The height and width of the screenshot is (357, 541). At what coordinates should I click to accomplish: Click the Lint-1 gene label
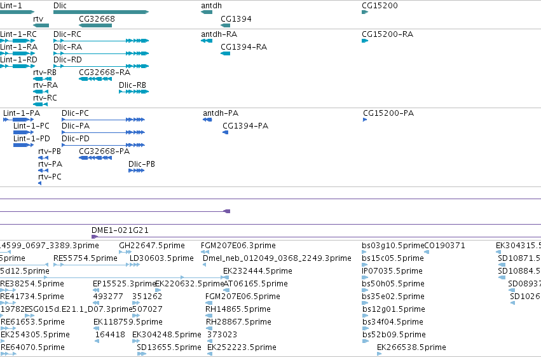coord(11,6)
